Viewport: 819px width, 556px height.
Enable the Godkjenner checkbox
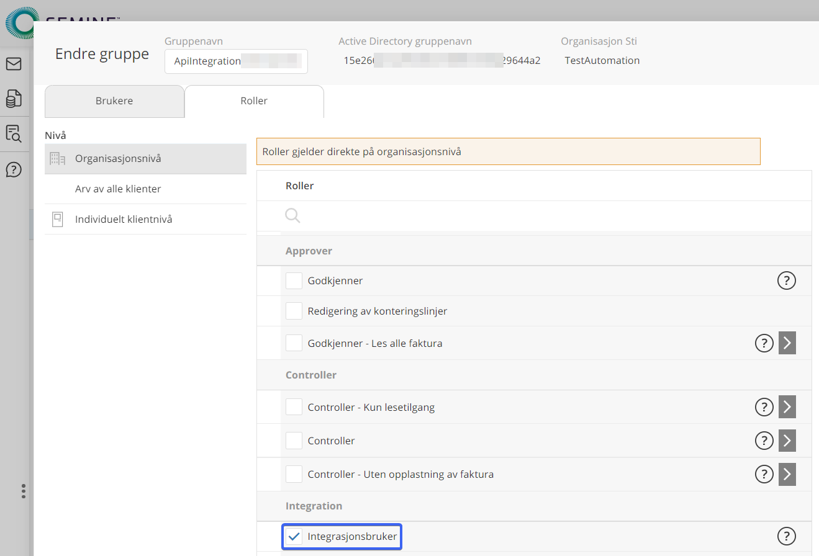tap(294, 281)
